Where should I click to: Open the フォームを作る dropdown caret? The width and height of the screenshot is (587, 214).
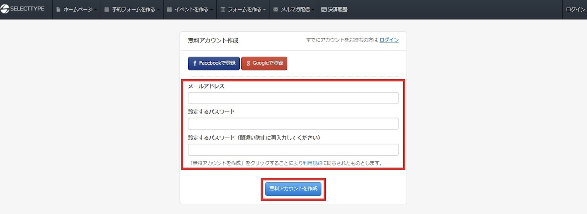[264, 10]
